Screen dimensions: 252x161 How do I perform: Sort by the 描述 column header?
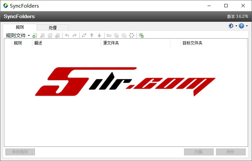[x=67, y=43]
